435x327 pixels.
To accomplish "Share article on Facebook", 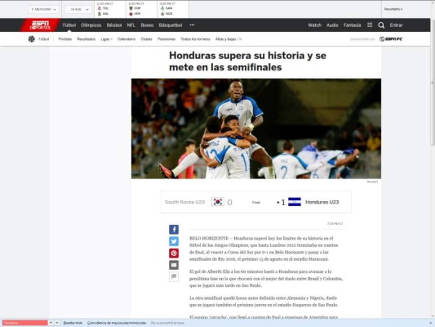I will [174, 229].
